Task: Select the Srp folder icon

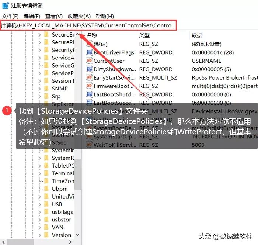Action: (x=46, y=96)
